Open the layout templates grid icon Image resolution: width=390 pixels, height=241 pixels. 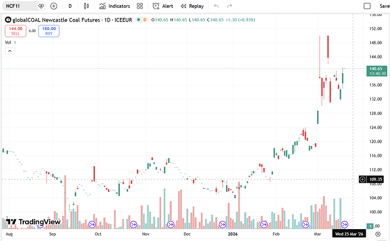pyautogui.click(x=140, y=6)
